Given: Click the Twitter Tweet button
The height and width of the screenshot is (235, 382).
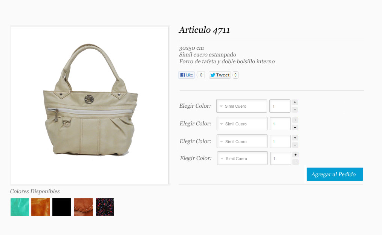Looking at the screenshot, I should click(220, 75).
